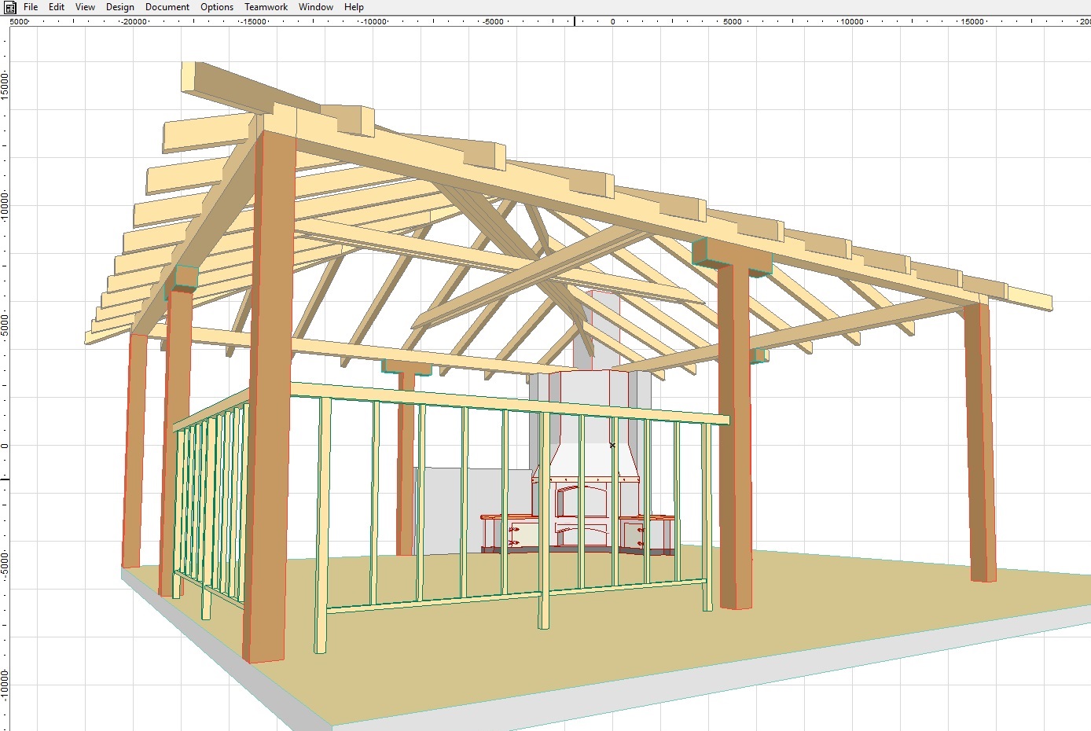This screenshot has width=1091, height=731.
Task: Open the Edit menu
Action: pyautogui.click(x=57, y=7)
